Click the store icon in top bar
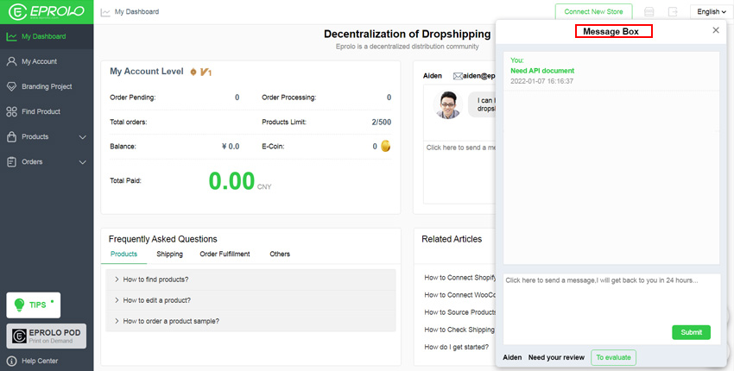Screen dimensions: 734x371 (x=649, y=12)
